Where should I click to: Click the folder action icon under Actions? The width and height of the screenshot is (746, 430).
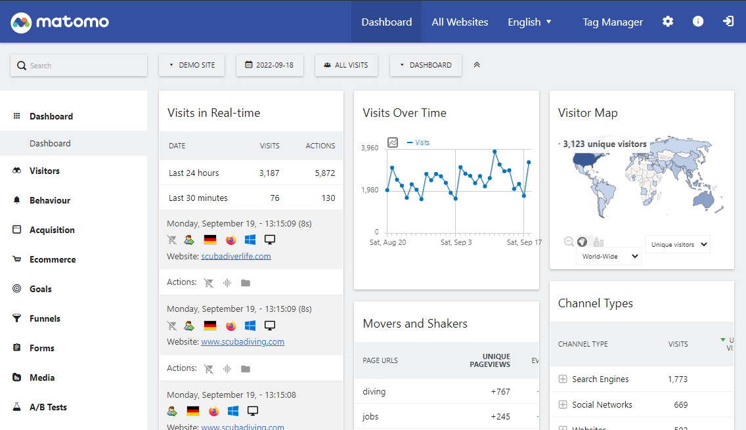pos(246,284)
